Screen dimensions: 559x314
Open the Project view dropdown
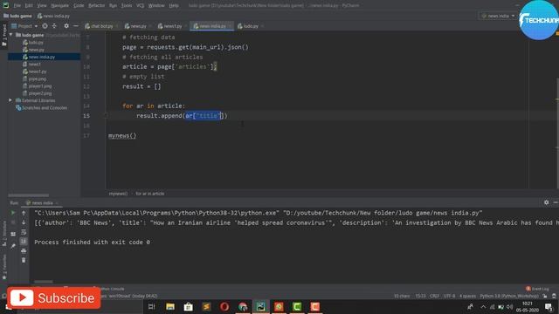click(24, 26)
